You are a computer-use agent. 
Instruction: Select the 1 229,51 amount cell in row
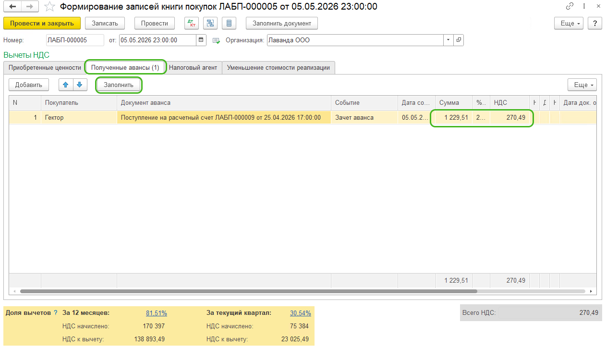[453, 117]
